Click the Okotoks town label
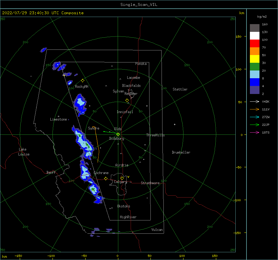 (x=124, y=206)
